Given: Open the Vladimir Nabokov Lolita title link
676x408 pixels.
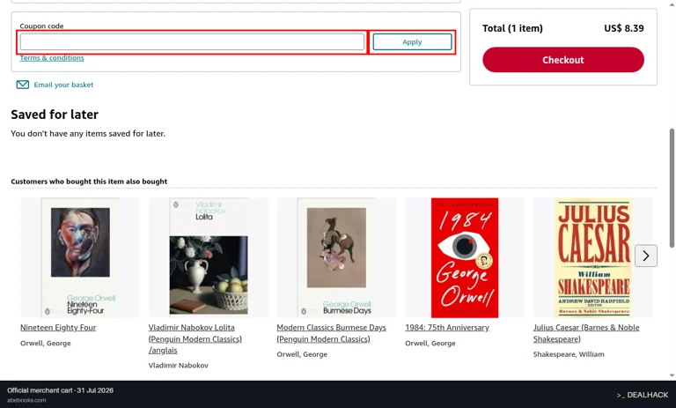Looking at the screenshot, I should [195, 339].
